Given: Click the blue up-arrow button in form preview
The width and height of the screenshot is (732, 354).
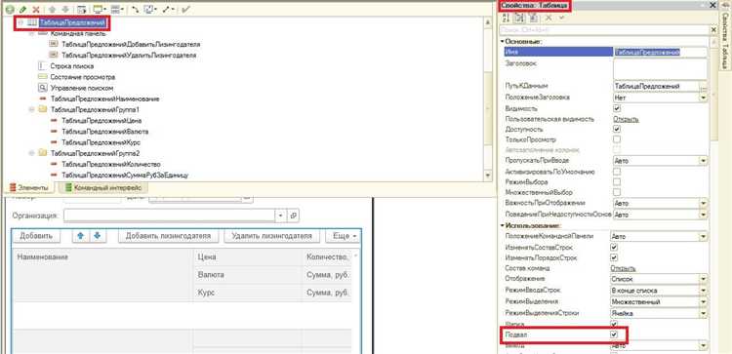Looking at the screenshot, I should click(81, 236).
